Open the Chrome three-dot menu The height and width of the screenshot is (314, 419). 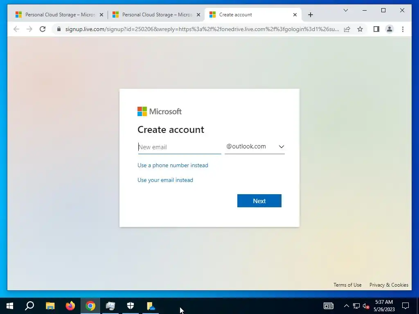coord(403,29)
